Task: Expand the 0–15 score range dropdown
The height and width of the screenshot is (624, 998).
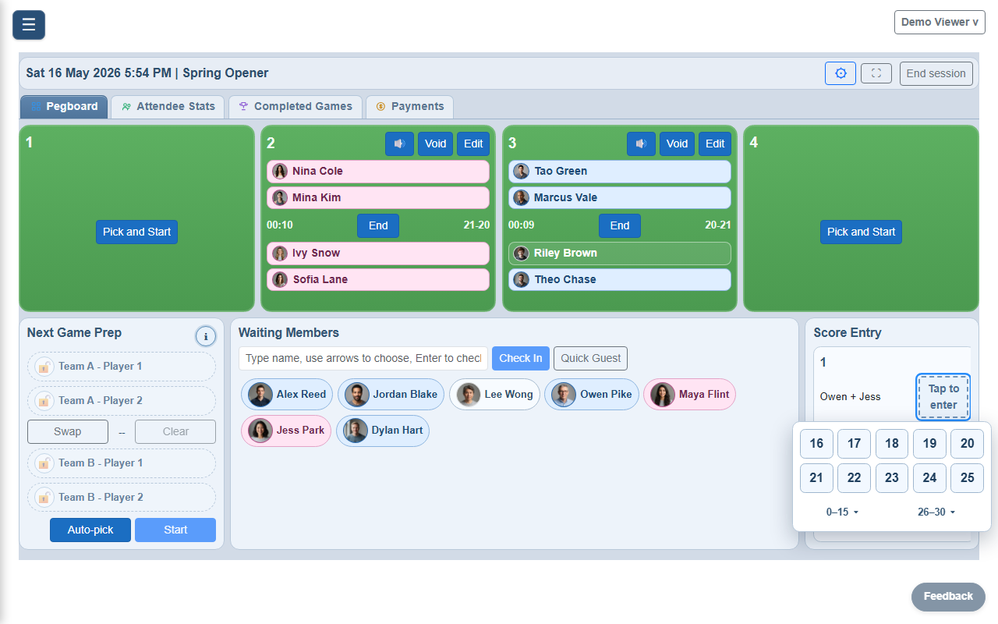Action: coord(842,512)
